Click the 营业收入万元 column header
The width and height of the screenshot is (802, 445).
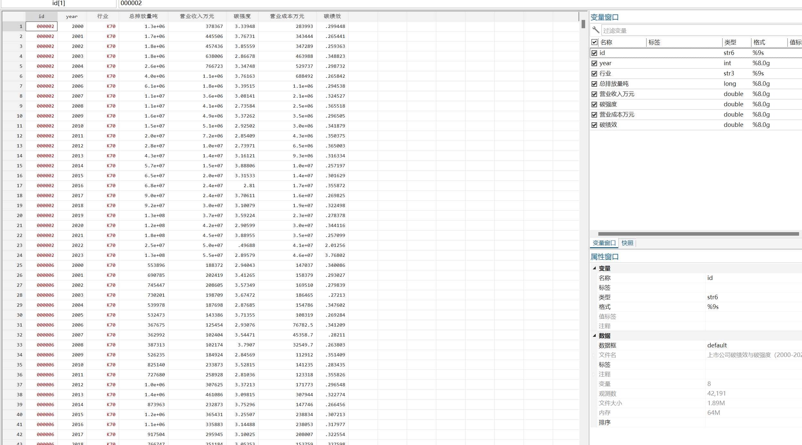197,16
